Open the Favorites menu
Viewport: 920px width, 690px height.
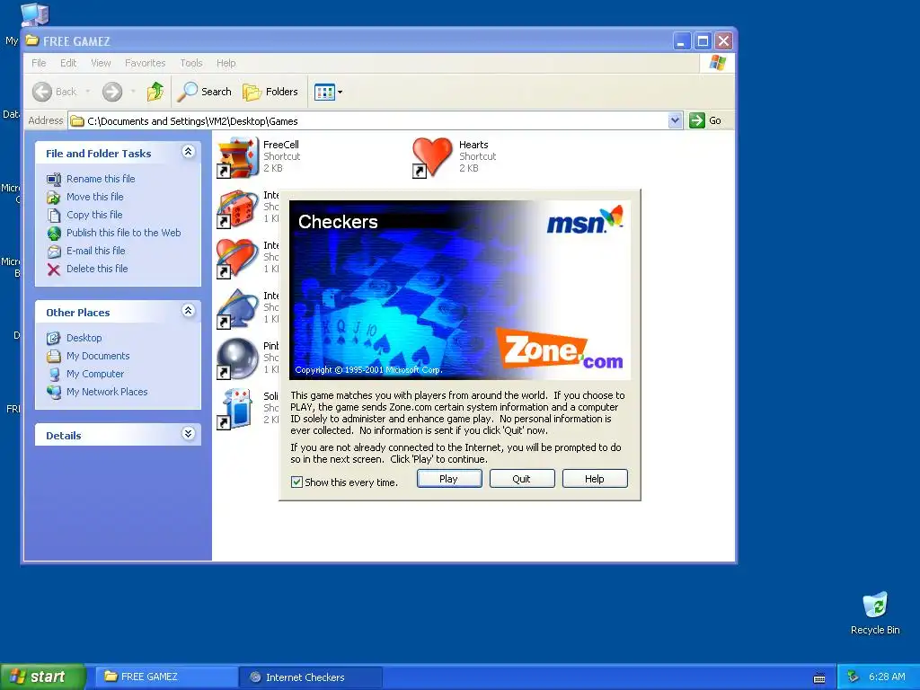pyautogui.click(x=145, y=63)
